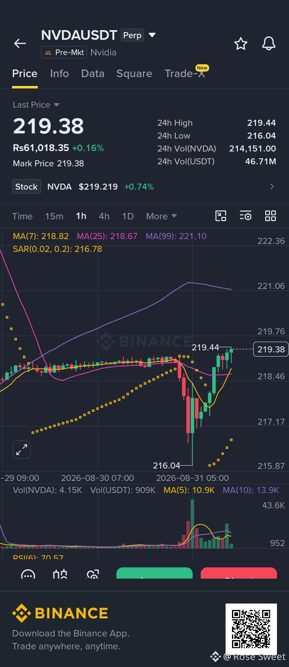Select the Time chart view
Viewport: 289px width, 667px height.
(x=22, y=216)
